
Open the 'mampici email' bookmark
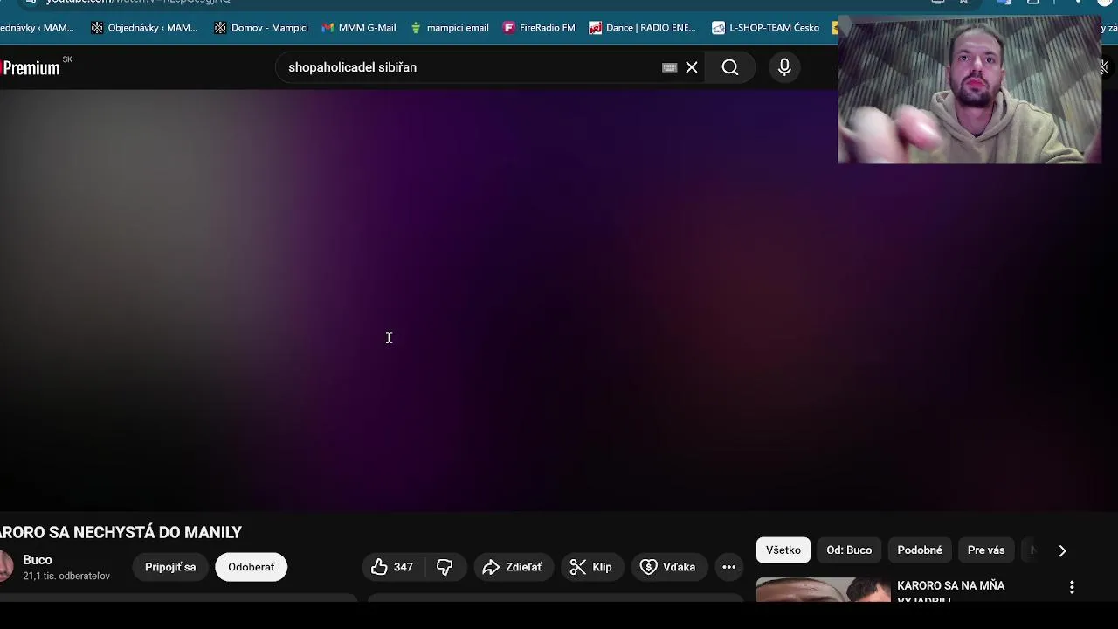click(450, 28)
